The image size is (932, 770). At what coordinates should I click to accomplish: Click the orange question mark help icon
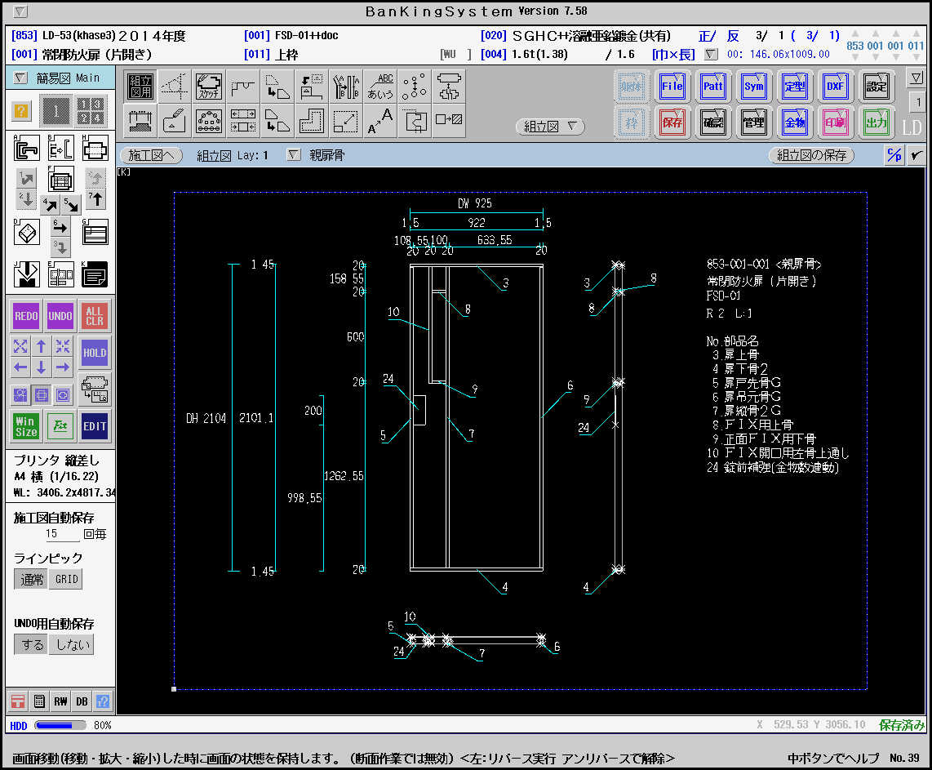20,110
